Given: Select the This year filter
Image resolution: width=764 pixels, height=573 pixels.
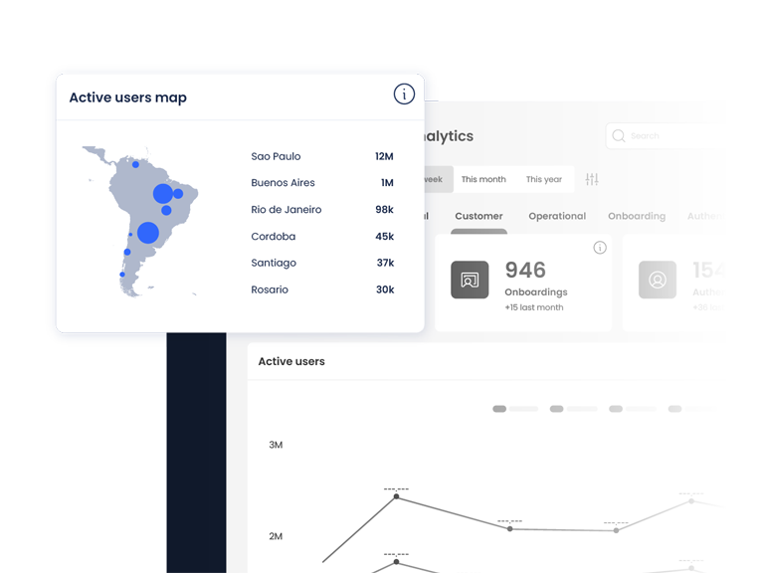Looking at the screenshot, I should (x=544, y=179).
